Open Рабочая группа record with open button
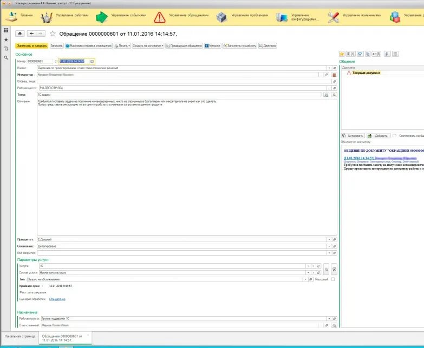 (x=334, y=319)
